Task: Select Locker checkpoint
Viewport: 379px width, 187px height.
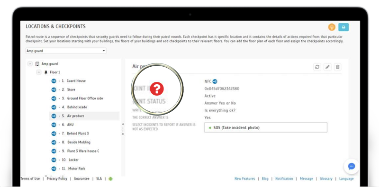Action: [73, 160]
